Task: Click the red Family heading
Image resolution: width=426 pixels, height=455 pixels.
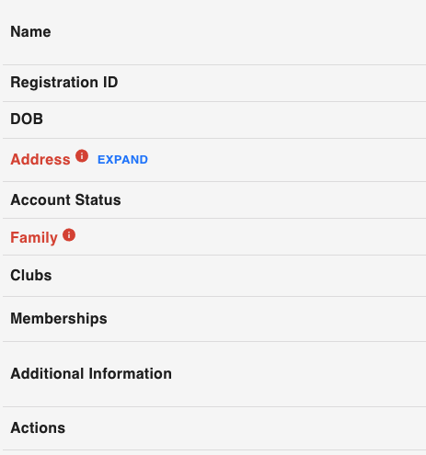Action: (34, 238)
